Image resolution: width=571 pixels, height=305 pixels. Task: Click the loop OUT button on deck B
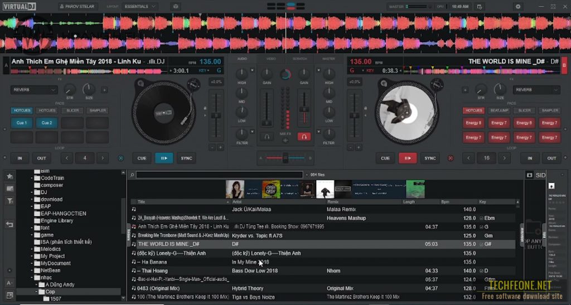(551, 158)
